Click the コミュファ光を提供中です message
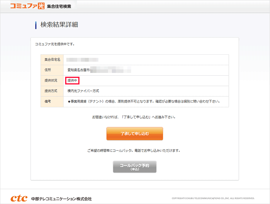Image resolution: width=270 pixels, height=204 pixels. (x=55, y=44)
